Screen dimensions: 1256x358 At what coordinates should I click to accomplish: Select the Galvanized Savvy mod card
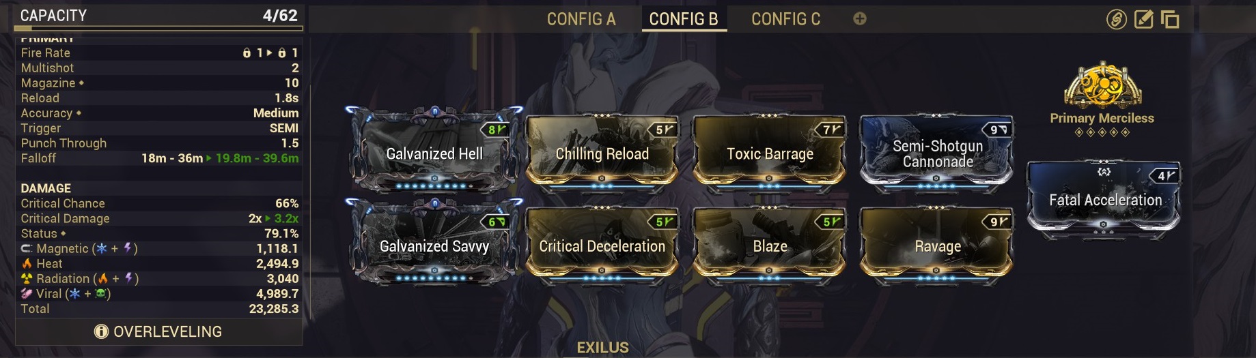click(434, 242)
